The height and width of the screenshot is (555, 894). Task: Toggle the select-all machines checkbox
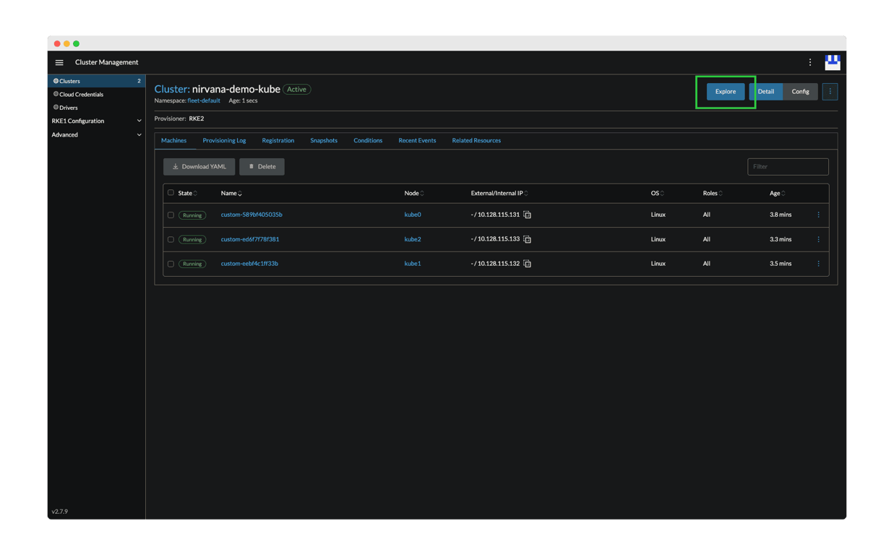pyautogui.click(x=171, y=193)
